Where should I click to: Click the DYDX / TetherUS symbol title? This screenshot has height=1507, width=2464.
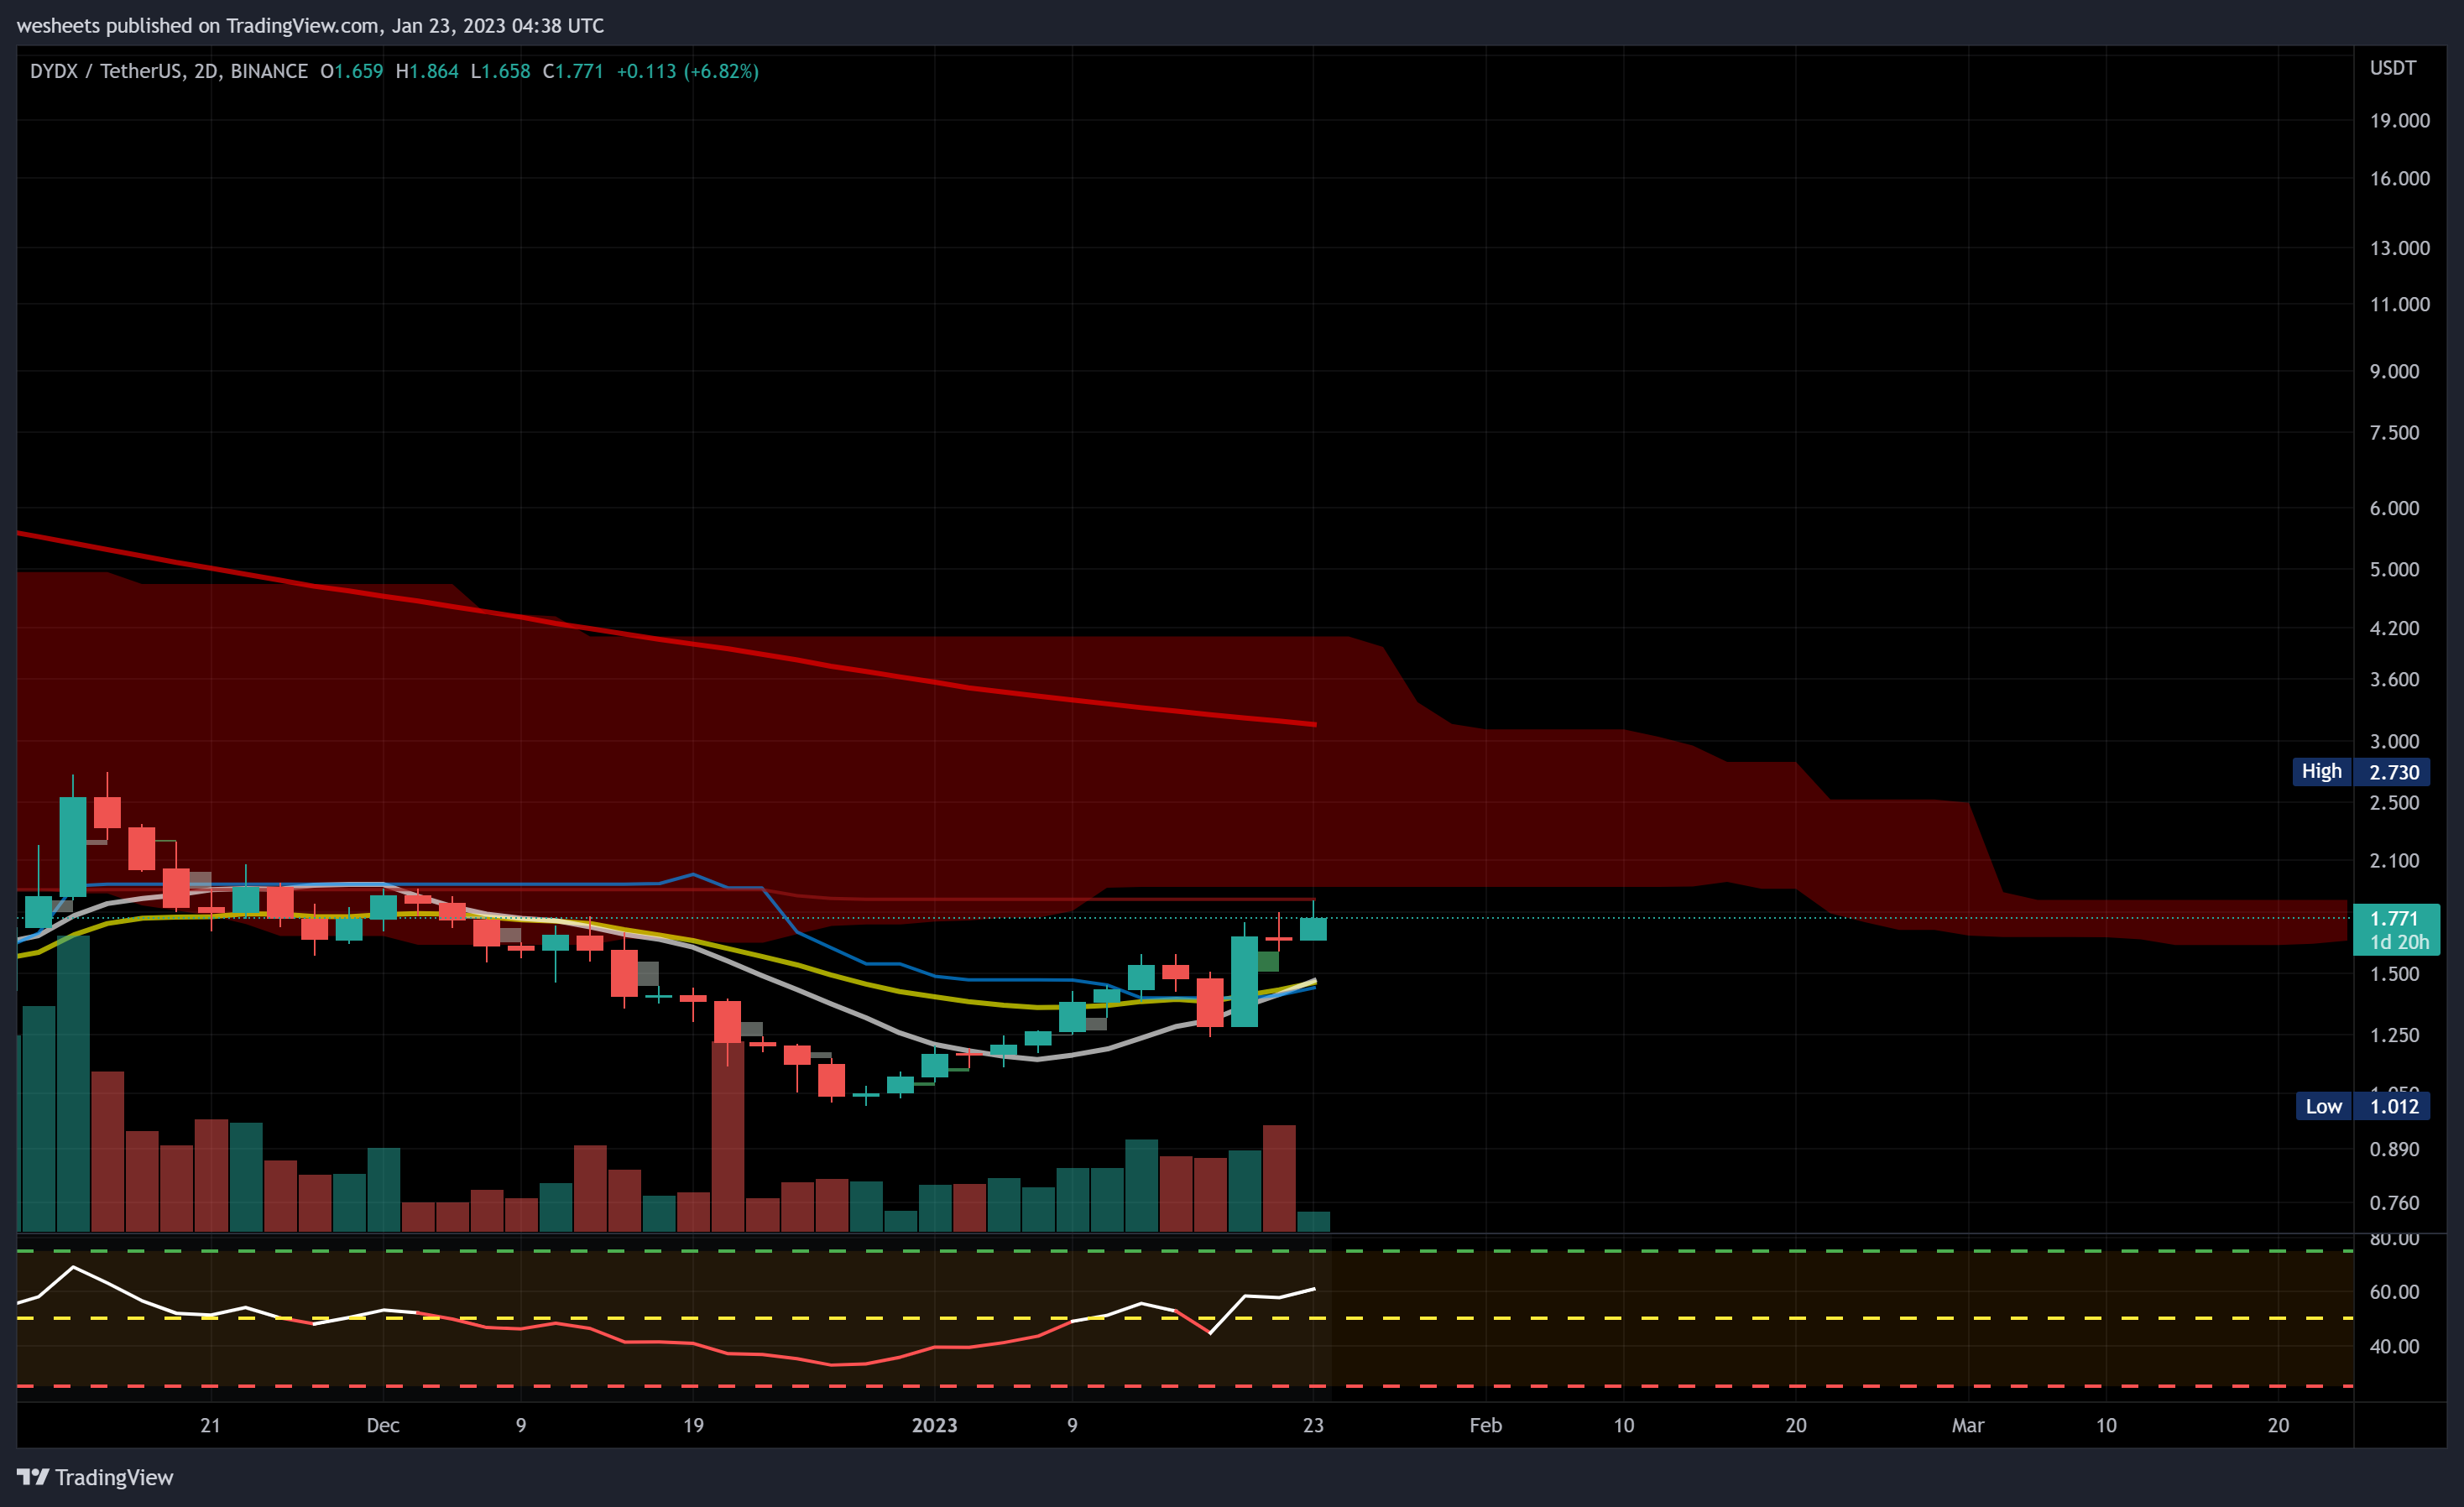click(x=169, y=71)
